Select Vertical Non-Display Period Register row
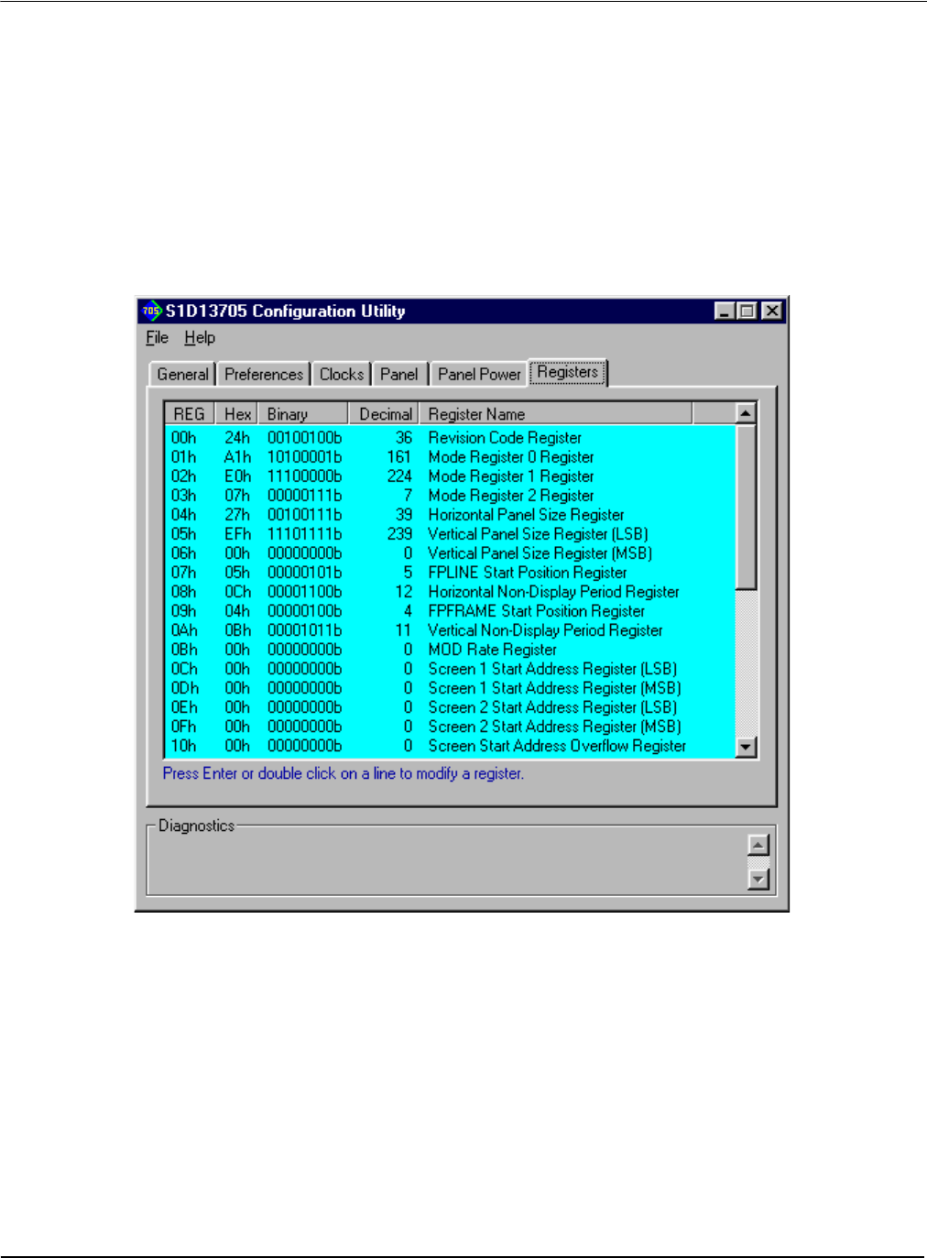 point(451,630)
